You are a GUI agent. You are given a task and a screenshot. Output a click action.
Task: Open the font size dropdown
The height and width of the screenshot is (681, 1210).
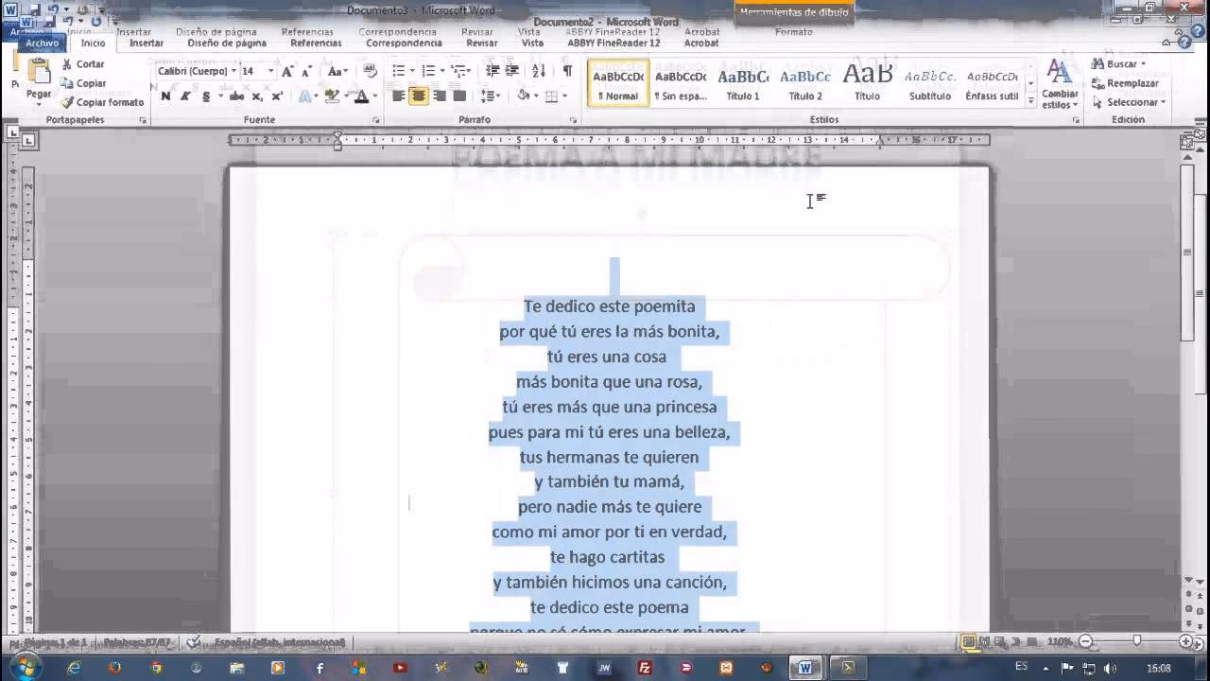pyautogui.click(x=272, y=70)
